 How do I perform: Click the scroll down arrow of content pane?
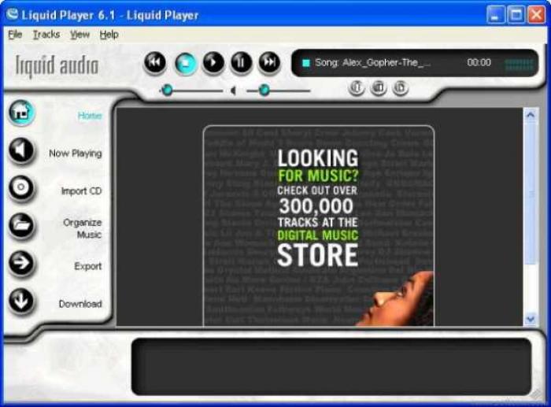pyautogui.click(x=531, y=319)
